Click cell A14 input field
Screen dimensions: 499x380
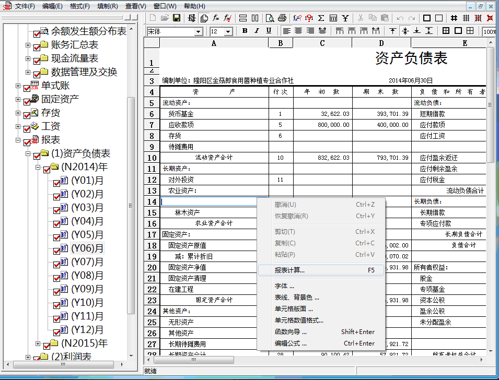tap(209, 201)
